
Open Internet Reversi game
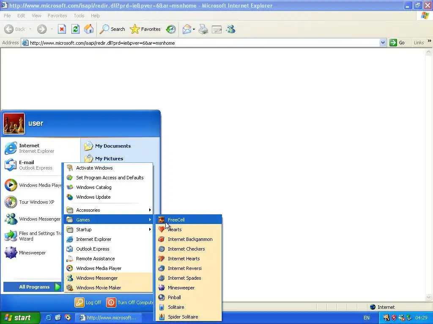click(189, 268)
